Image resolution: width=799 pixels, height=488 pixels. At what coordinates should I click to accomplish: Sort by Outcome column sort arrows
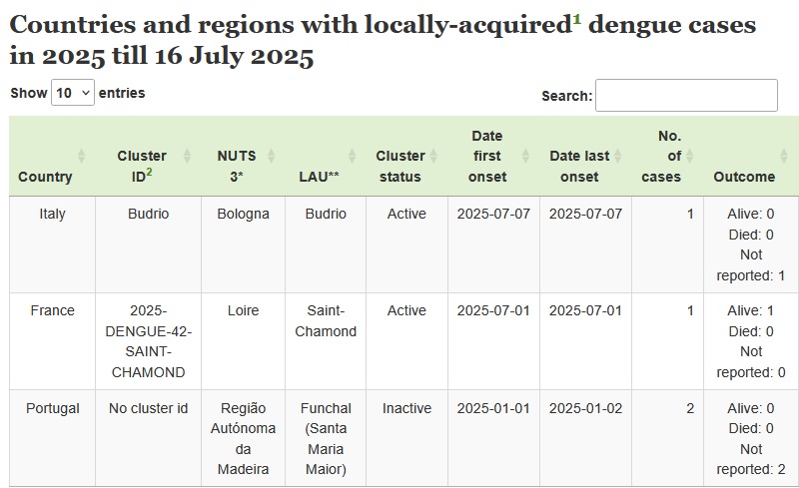click(784, 156)
